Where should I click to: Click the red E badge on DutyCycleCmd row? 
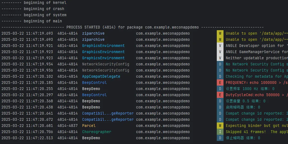point(220,95)
